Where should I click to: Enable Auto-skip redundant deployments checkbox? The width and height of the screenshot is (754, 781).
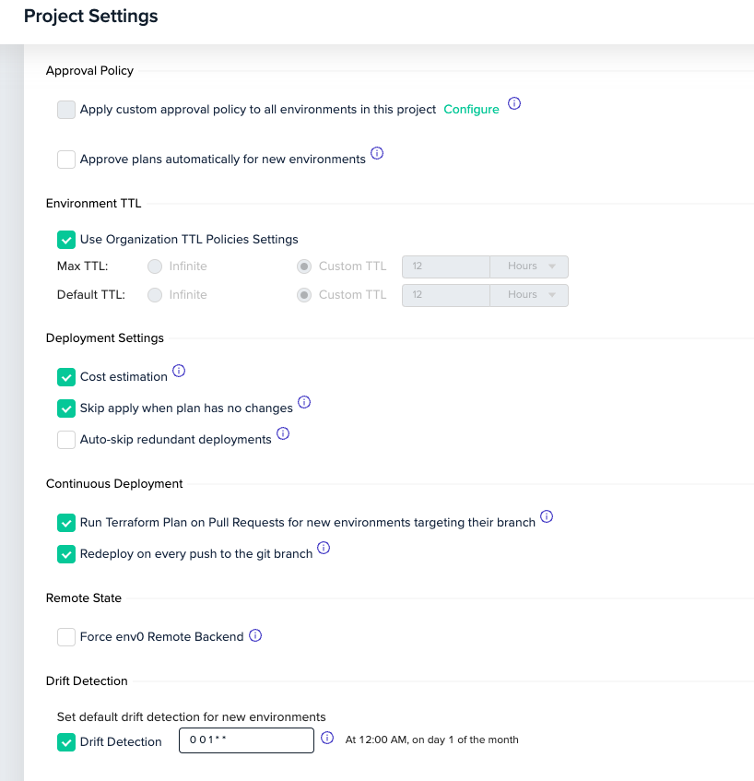(66, 440)
